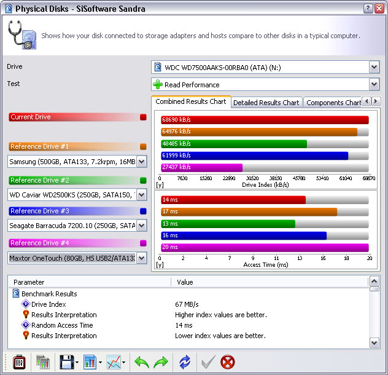
Task: Click the benchmark module icon in bottom toolbar
Action: (19, 362)
